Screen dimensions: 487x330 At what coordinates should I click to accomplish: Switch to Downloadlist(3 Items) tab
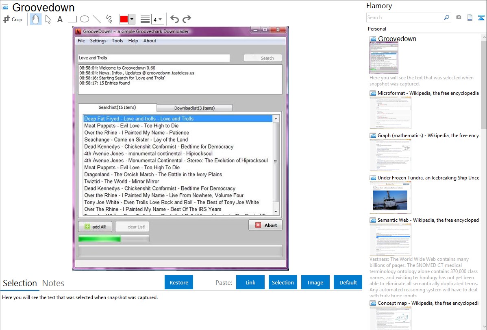[x=194, y=108]
